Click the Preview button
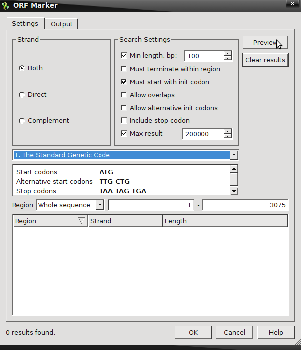 (265, 43)
